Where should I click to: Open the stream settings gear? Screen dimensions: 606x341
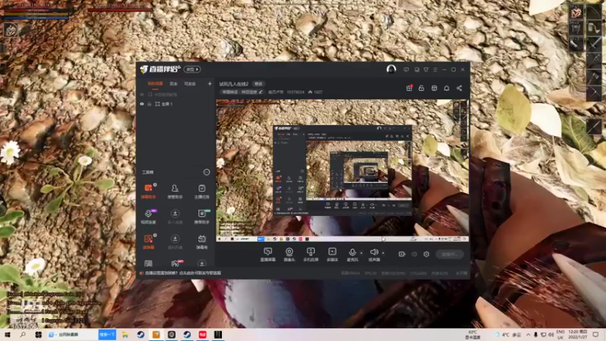(426, 254)
